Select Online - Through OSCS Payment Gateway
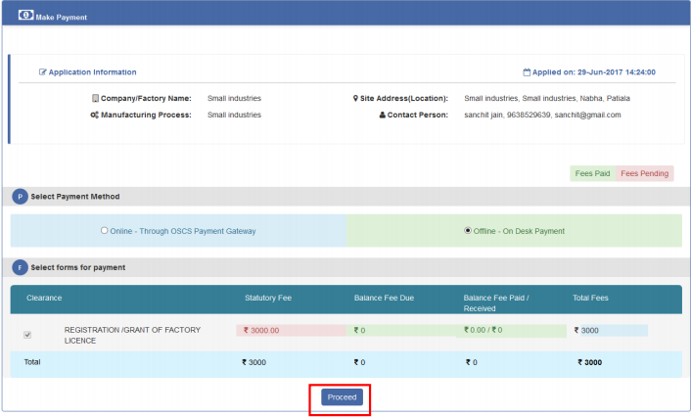Image resolution: width=691 pixels, height=417 pixels. 105,231
